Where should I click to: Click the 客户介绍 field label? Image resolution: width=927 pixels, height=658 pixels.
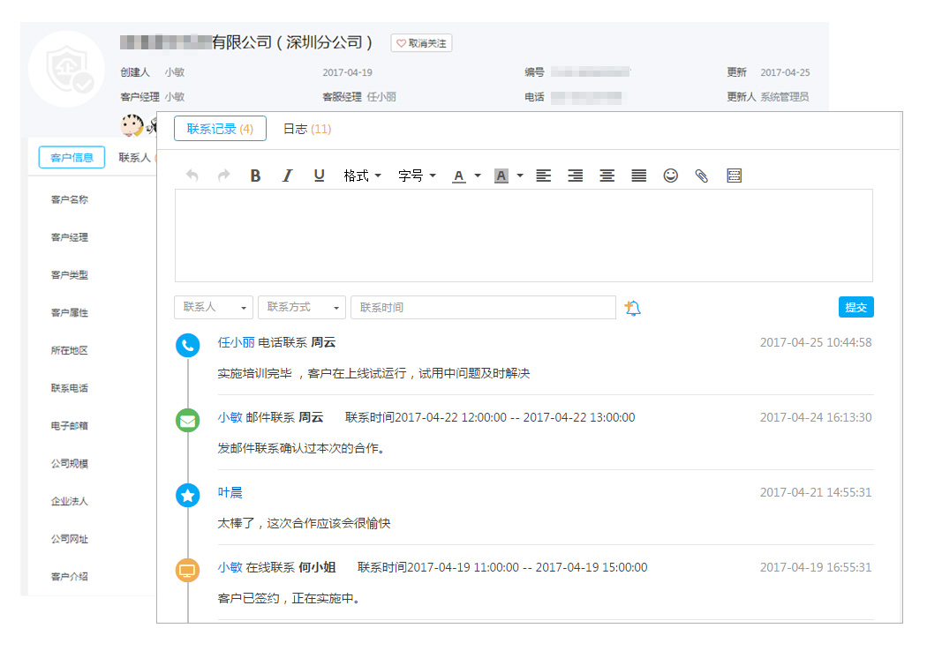pos(69,577)
